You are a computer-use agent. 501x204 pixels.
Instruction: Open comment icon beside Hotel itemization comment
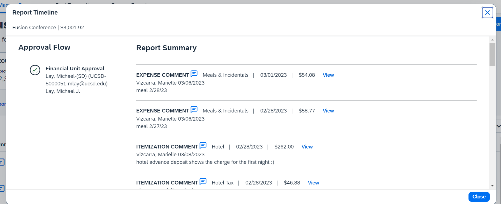[203, 145]
